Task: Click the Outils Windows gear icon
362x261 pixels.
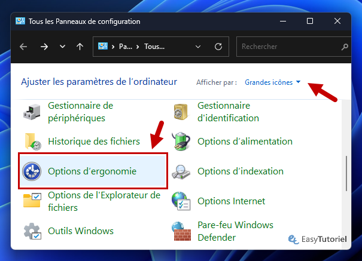Action: pyautogui.click(x=32, y=231)
